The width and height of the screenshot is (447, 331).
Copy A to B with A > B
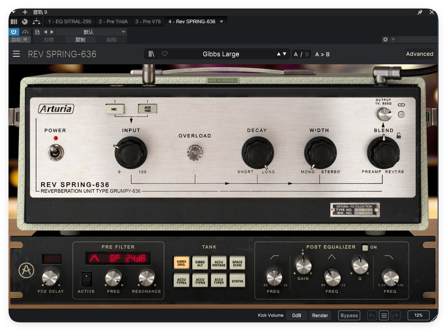click(322, 54)
